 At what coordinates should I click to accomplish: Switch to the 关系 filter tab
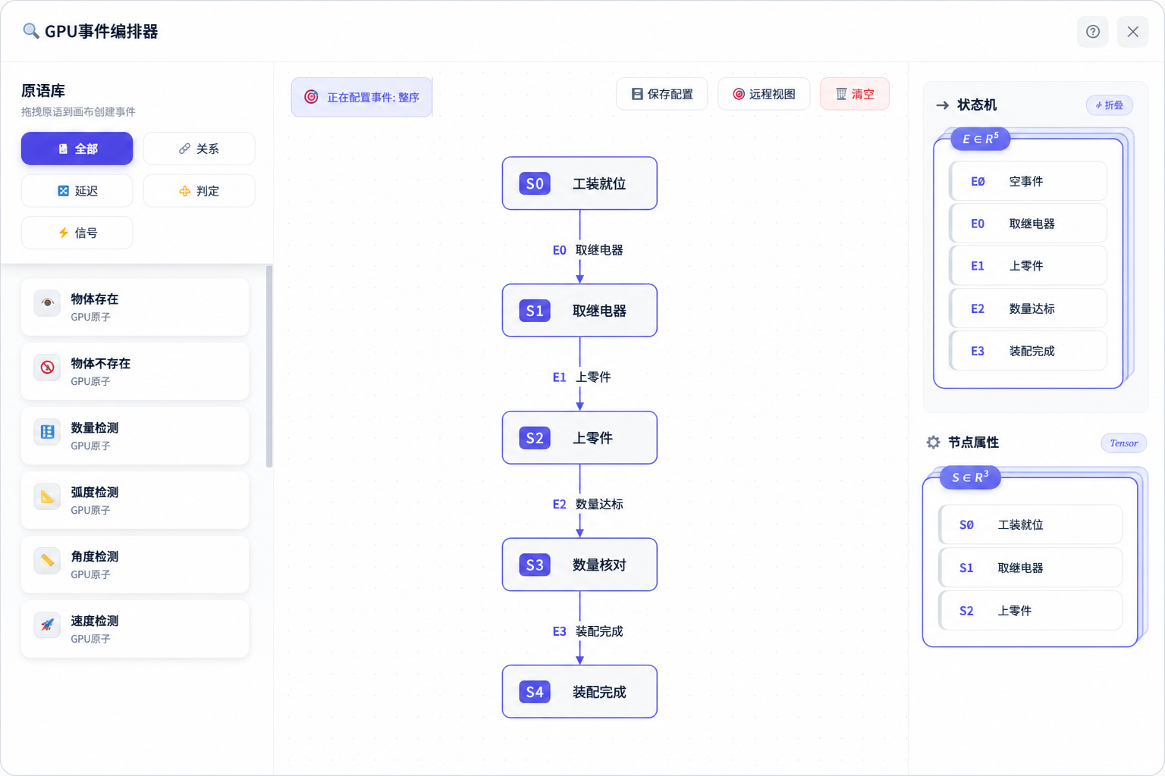[199, 149]
